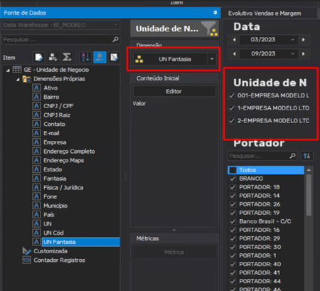Click the new item page icon next to Item
This screenshot has height=291, width=320.
point(38,57)
